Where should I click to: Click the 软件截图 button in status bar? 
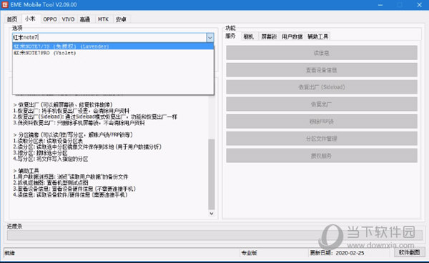point(409,252)
